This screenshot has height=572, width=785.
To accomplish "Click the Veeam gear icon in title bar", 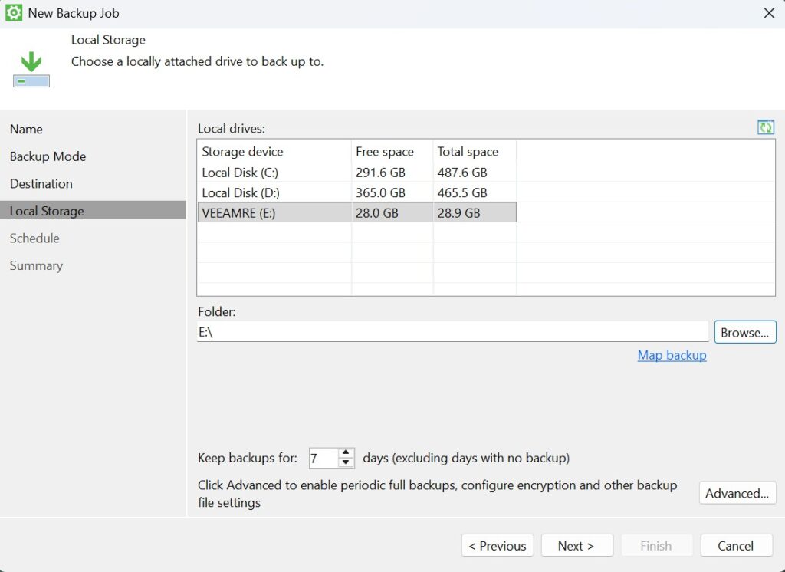I will [x=14, y=13].
